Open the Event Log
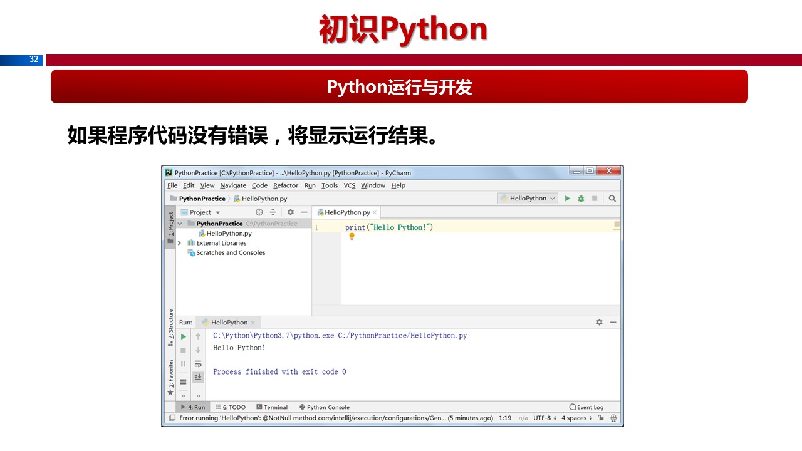This screenshot has width=802, height=451. pyautogui.click(x=586, y=407)
